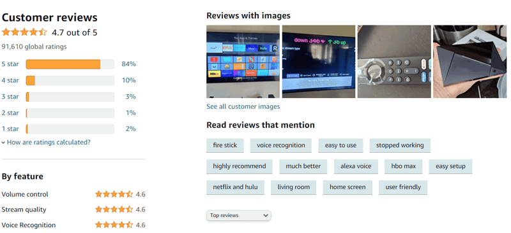Click the Volume control feature label
Viewport: 511px width, 233px height.
[x=25, y=194]
